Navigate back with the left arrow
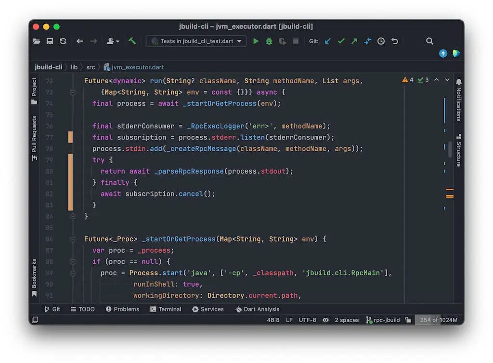Viewport: 493px width, 363px height. point(80,41)
